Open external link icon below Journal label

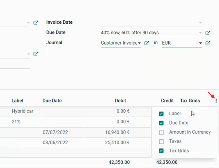tap(36, 54)
